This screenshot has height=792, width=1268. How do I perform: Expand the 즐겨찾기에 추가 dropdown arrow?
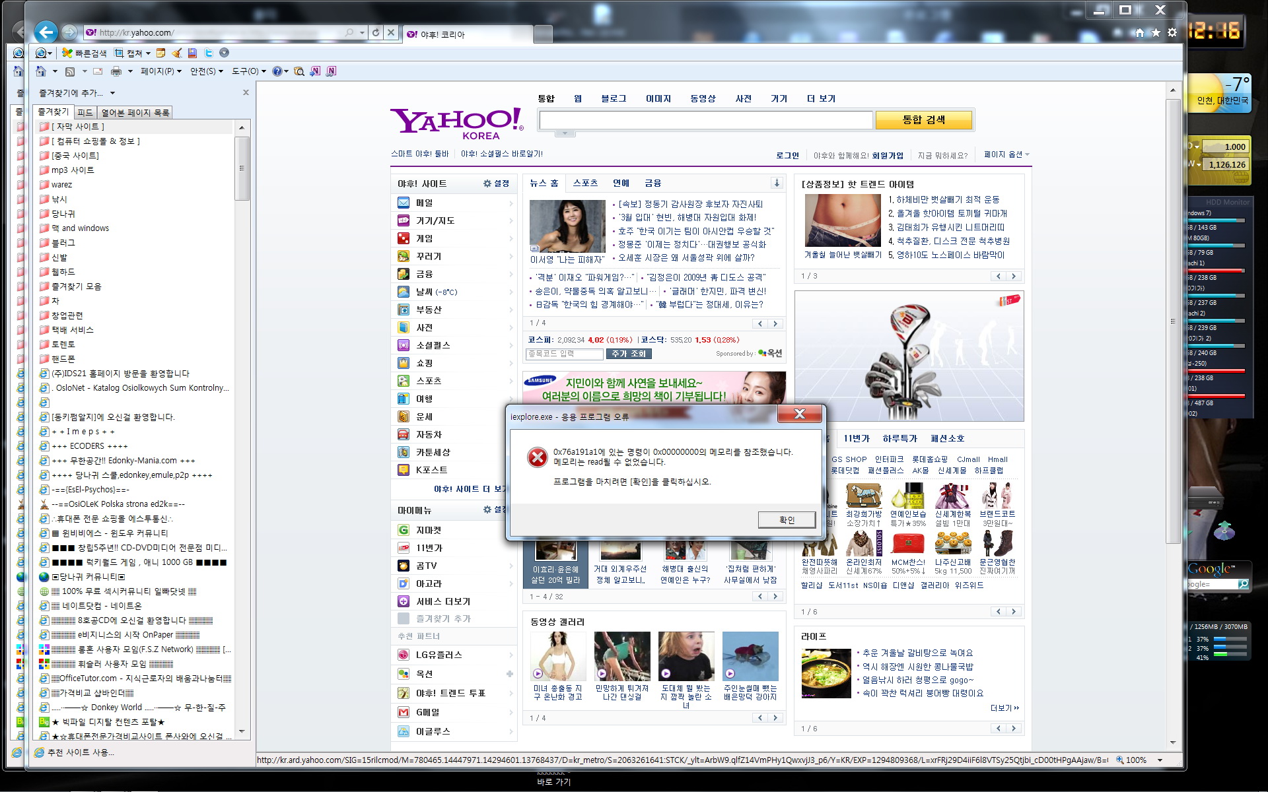(112, 93)
